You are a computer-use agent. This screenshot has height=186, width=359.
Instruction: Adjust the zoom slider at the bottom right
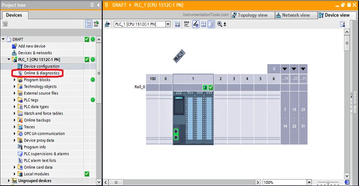pyautogui.click(x=328, y=182)
